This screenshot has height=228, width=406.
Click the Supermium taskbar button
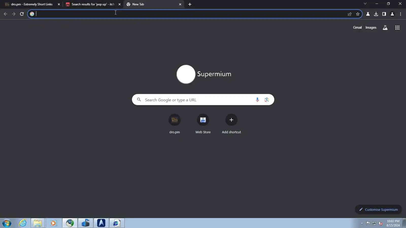click(70, 223)
